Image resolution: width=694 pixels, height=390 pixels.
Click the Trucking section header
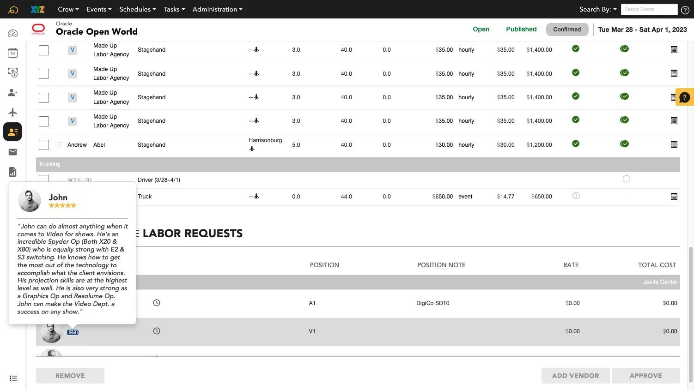(358, 164)
